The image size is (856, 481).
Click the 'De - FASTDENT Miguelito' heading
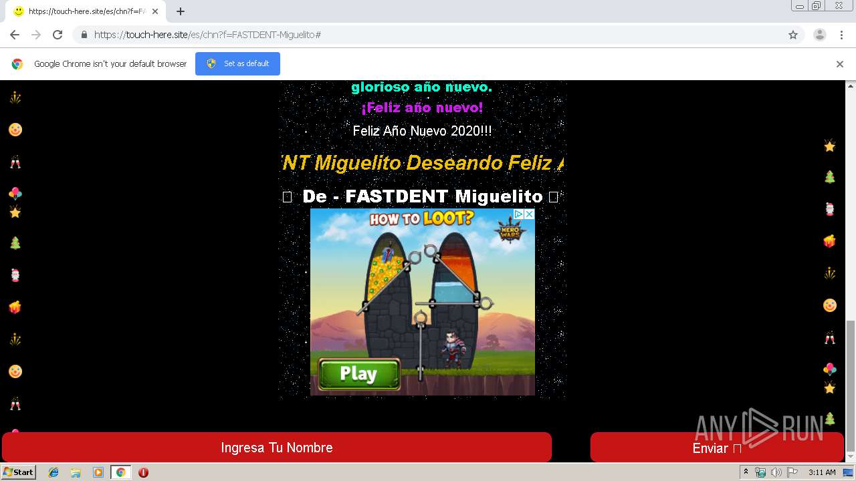[x=421, y=196]
